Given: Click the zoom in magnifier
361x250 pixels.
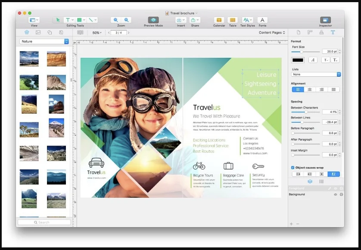Looking at the screenshot, I should point(126,20).
